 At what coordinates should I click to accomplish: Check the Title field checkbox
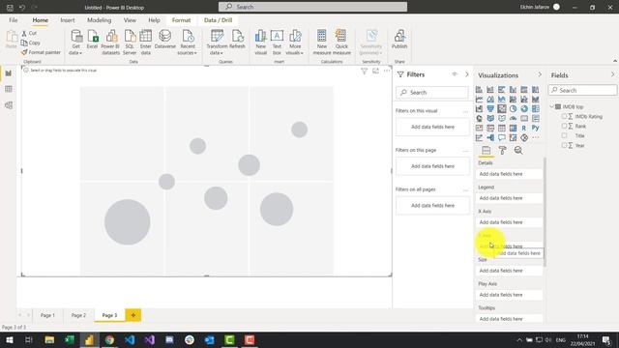pyautogui.click(x=564, y=135)
